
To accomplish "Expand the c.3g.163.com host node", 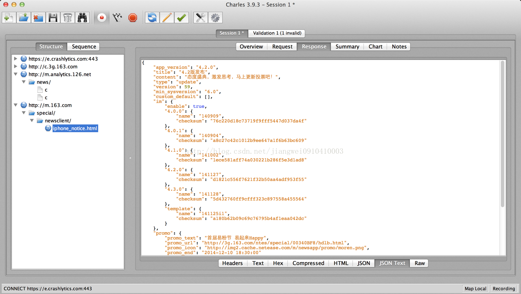I will (x=16, y=67).
